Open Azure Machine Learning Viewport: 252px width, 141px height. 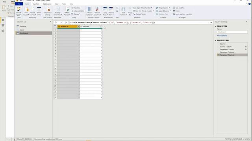point(182,14)
